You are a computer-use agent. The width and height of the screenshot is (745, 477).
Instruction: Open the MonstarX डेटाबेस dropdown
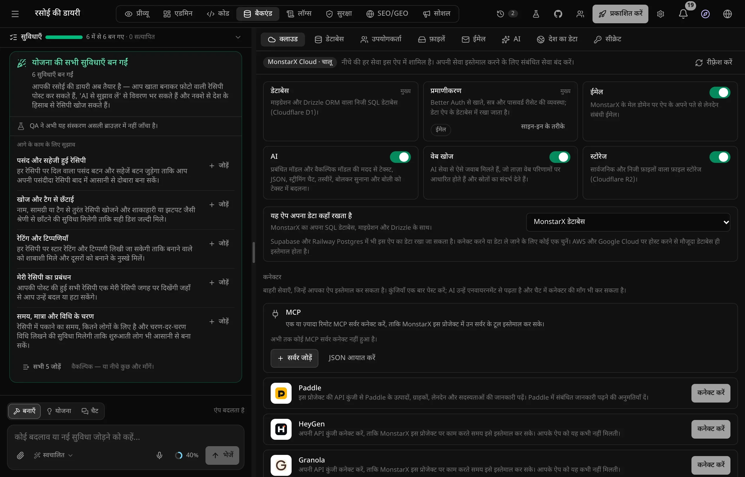[628, 222]
